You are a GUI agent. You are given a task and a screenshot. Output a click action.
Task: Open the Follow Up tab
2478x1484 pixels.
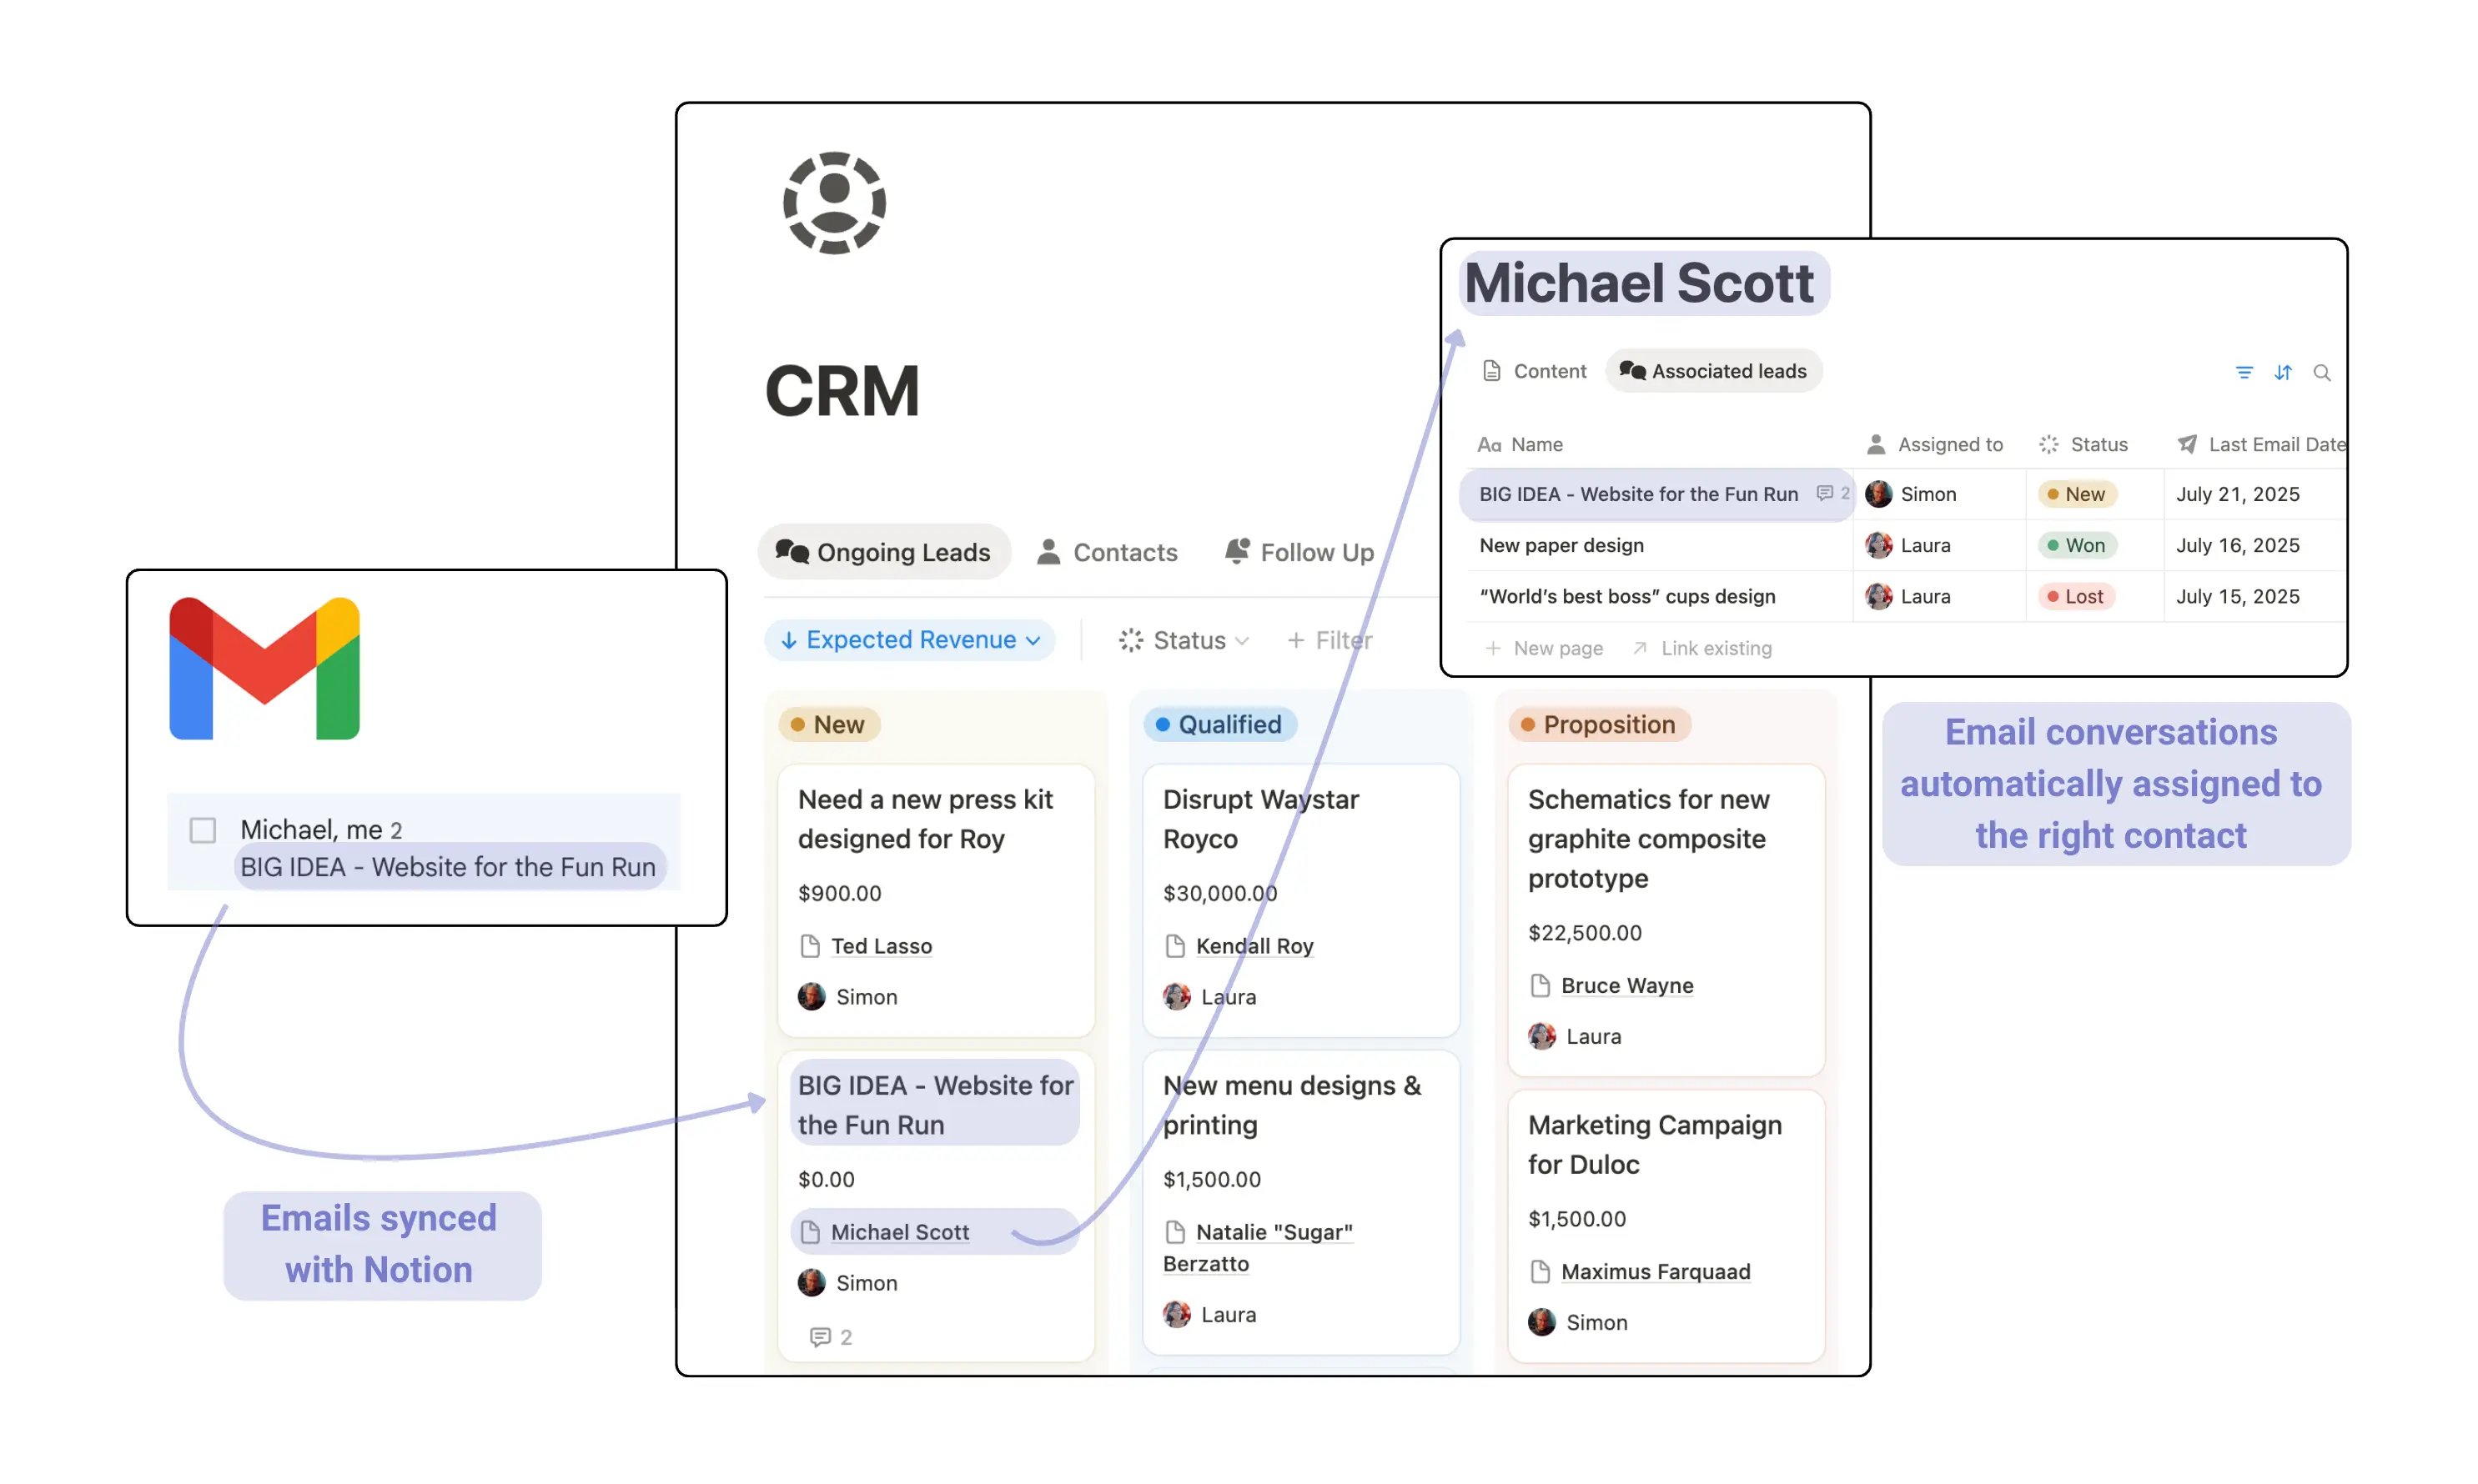click(1299, 552)
